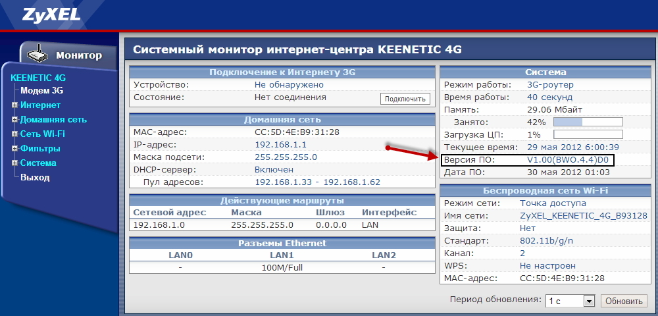Image resolution: width=658 pixels, height=316 pixels.
Task: Expand the Сеть Wi-Fi section
Action: click(x=14, y=134)
